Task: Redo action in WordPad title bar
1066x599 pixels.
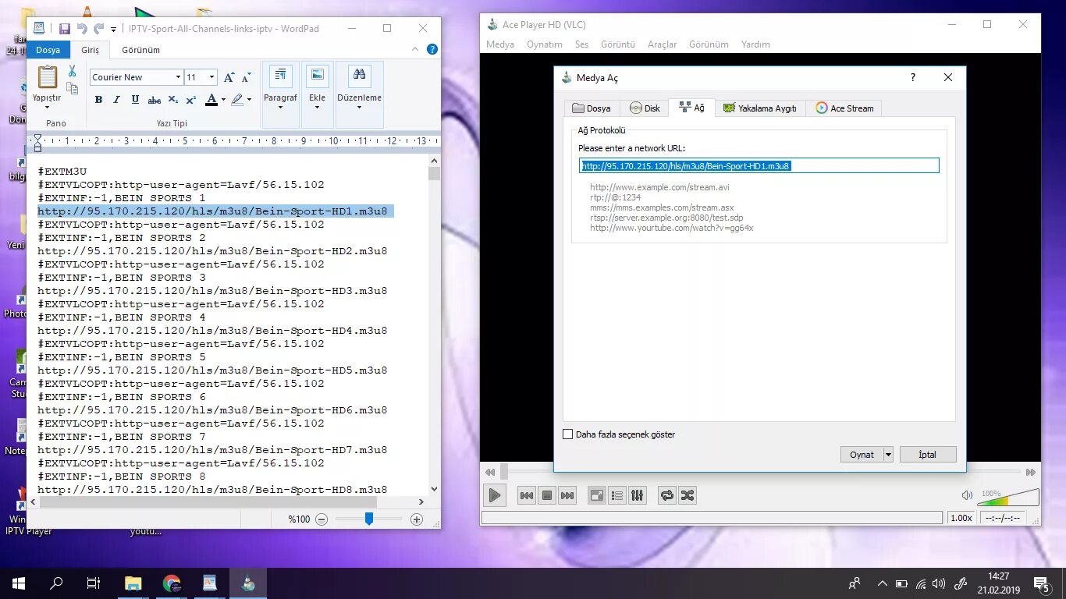Action: coord(98,29)
